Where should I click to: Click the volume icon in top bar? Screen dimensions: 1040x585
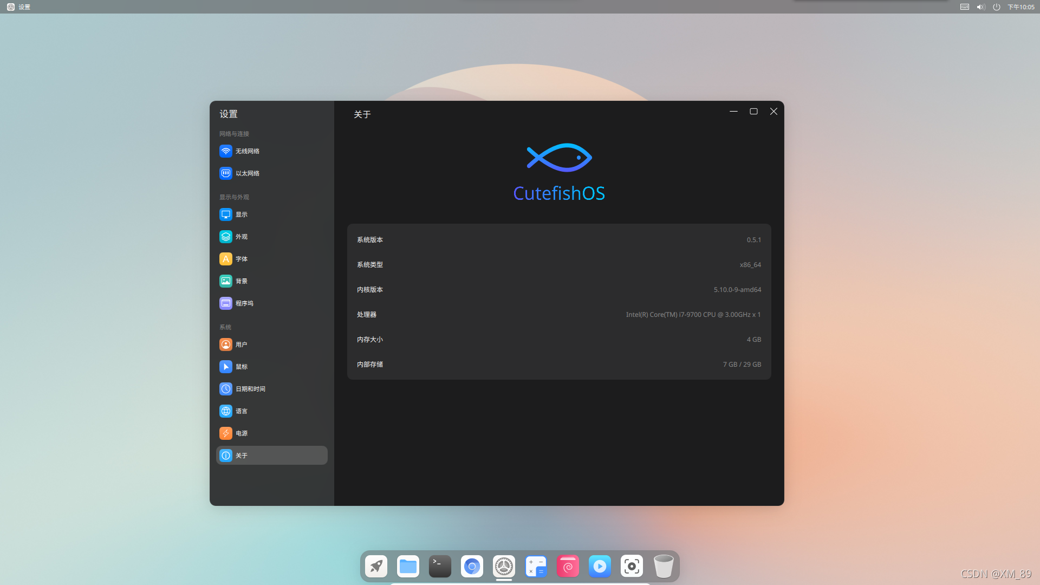981,7
